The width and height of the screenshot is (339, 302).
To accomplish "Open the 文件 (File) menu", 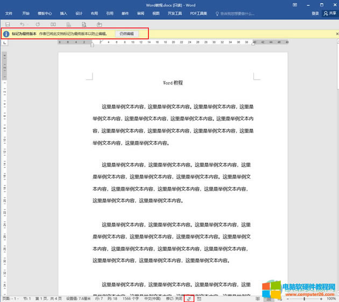I will tap(9, 13).
